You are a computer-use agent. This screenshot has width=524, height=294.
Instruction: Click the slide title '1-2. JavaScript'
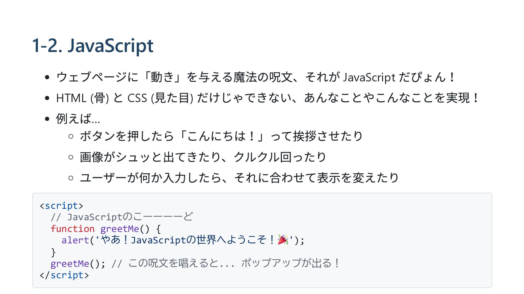(93, 45)
